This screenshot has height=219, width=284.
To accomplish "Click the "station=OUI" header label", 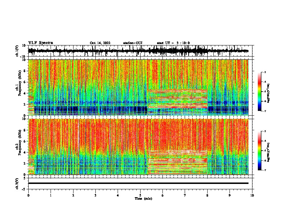I will 133,43.
